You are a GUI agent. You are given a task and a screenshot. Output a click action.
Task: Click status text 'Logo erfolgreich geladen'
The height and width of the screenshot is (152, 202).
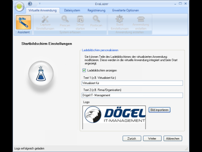(29, 149)
